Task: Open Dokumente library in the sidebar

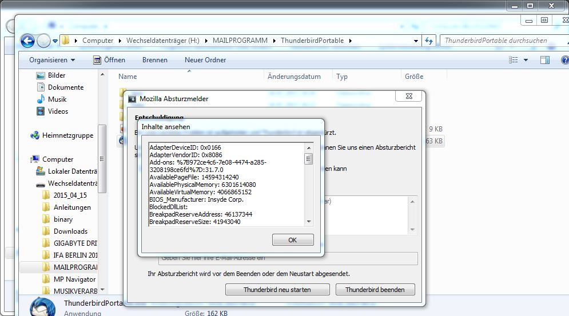Action: [x=60, y=87]
